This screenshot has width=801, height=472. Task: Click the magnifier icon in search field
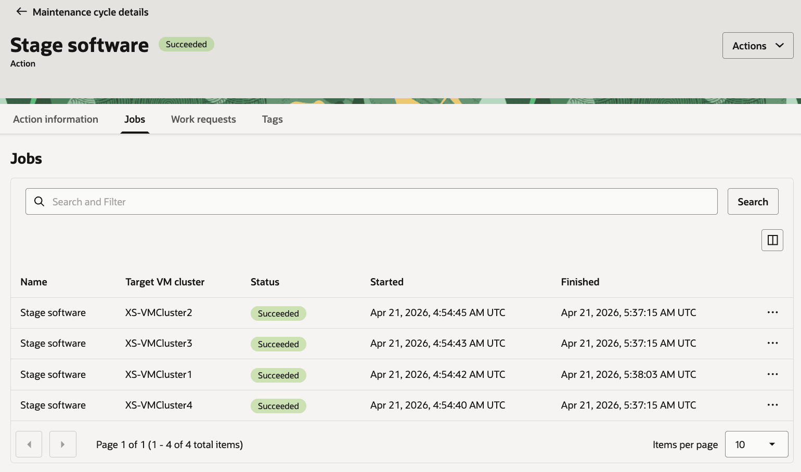point(40,201)
